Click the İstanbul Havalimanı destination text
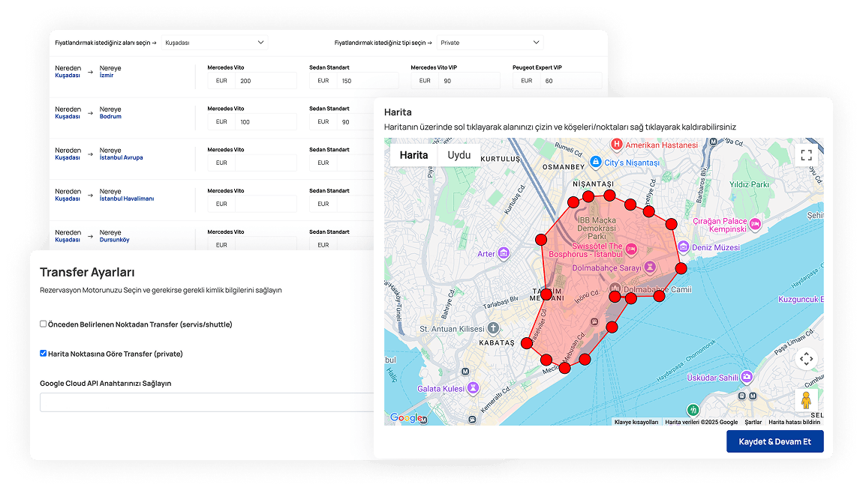The width and height of the screenshot is (863, 490). click(127, 199)
